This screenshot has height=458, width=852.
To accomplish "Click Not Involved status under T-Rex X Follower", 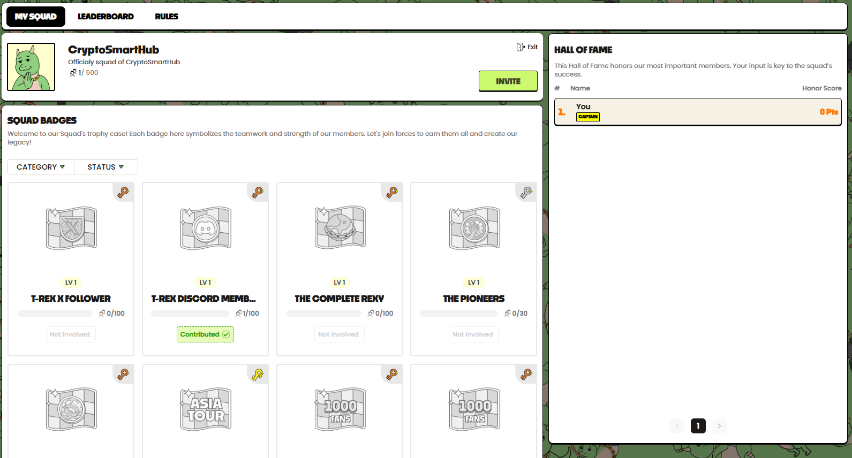I will 70,334.
